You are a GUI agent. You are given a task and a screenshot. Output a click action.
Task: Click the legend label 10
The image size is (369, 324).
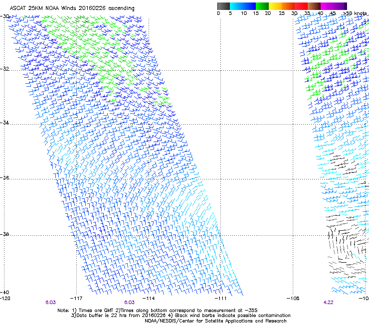coord(244,13)
